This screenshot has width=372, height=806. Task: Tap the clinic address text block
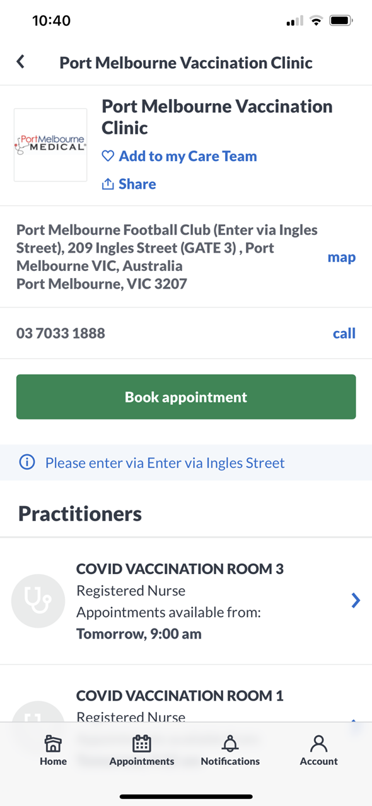pyautogui.click(x=167, y=257)
